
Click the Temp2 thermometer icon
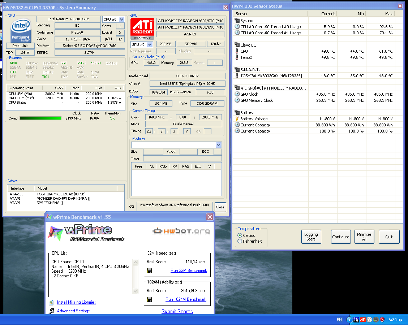237,57
